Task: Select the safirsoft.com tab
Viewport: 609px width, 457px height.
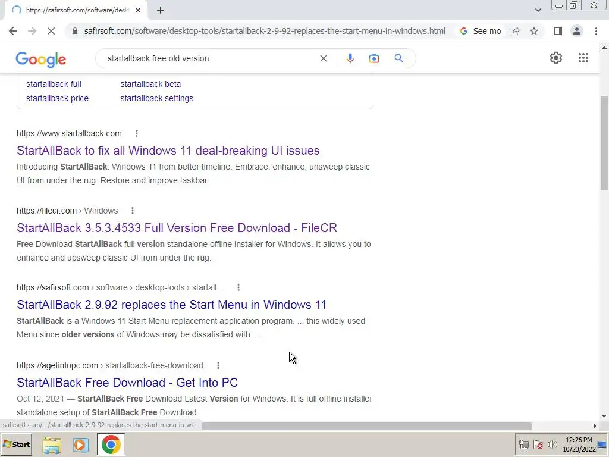Action: point(76,10)
